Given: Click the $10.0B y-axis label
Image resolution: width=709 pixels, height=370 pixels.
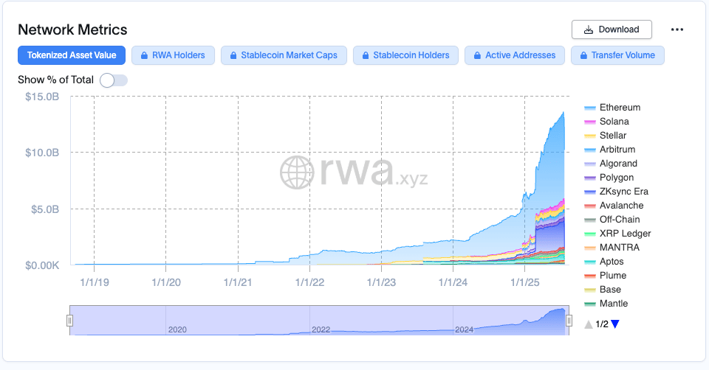Looking at the screenshot, I should (x=42, y=153).
